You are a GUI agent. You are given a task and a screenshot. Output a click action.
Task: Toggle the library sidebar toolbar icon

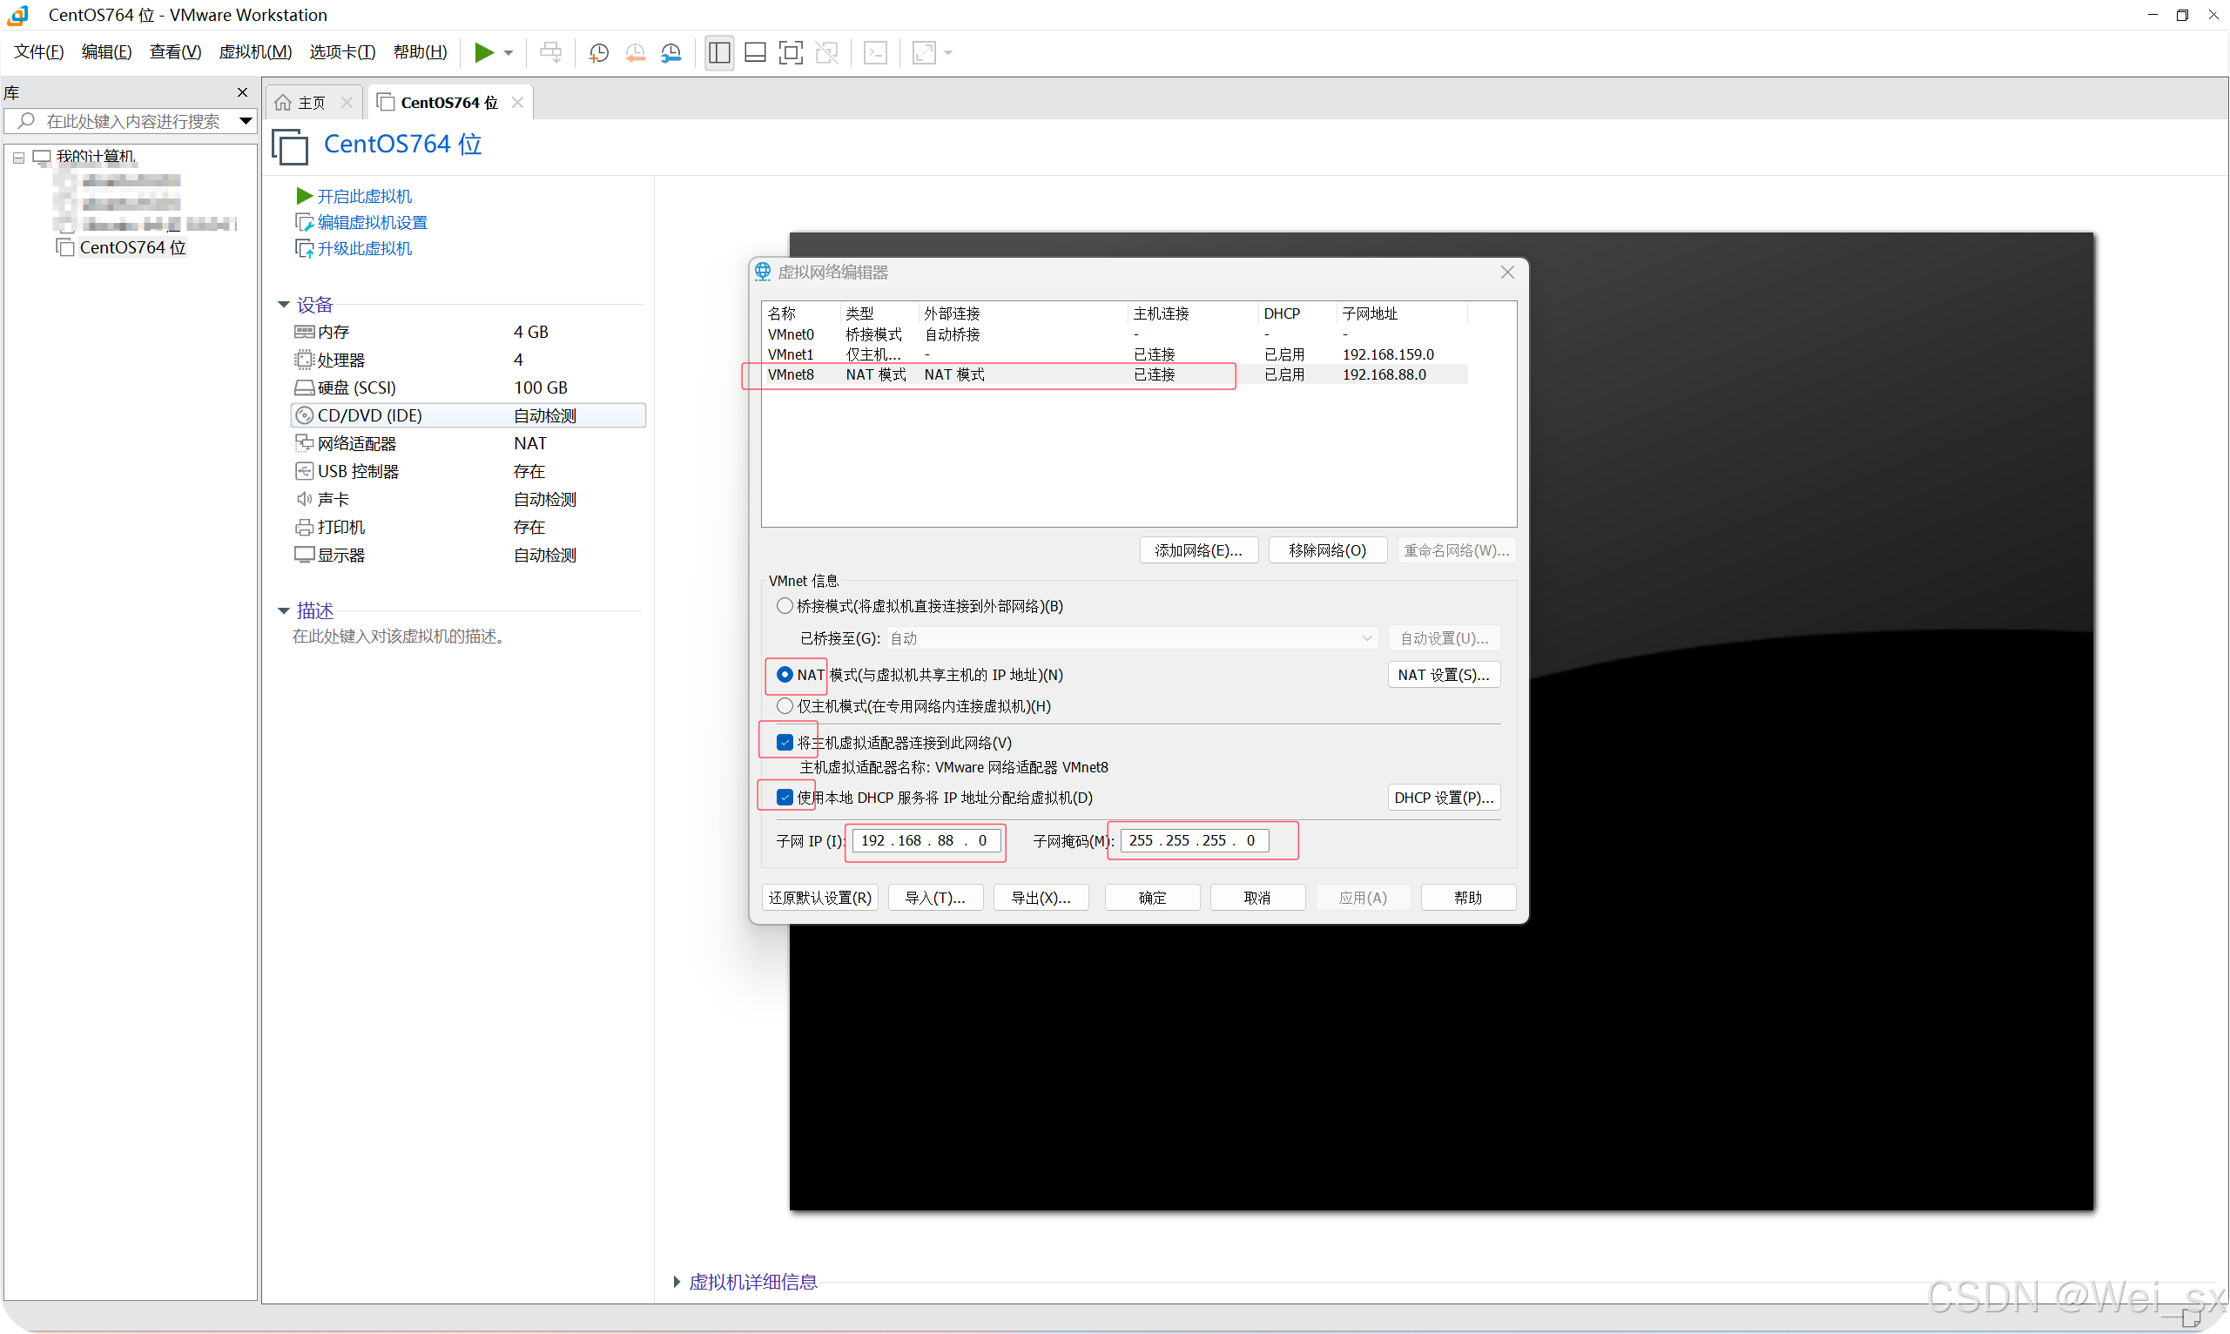[x=719, y=53]
